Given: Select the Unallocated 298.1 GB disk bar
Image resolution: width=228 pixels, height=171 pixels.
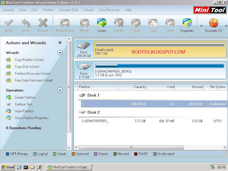Looking at the screenshot, I should pyautogui.click(x=160, y=49).
